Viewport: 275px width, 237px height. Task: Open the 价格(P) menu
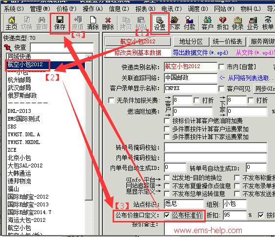[x=66, y=9]
